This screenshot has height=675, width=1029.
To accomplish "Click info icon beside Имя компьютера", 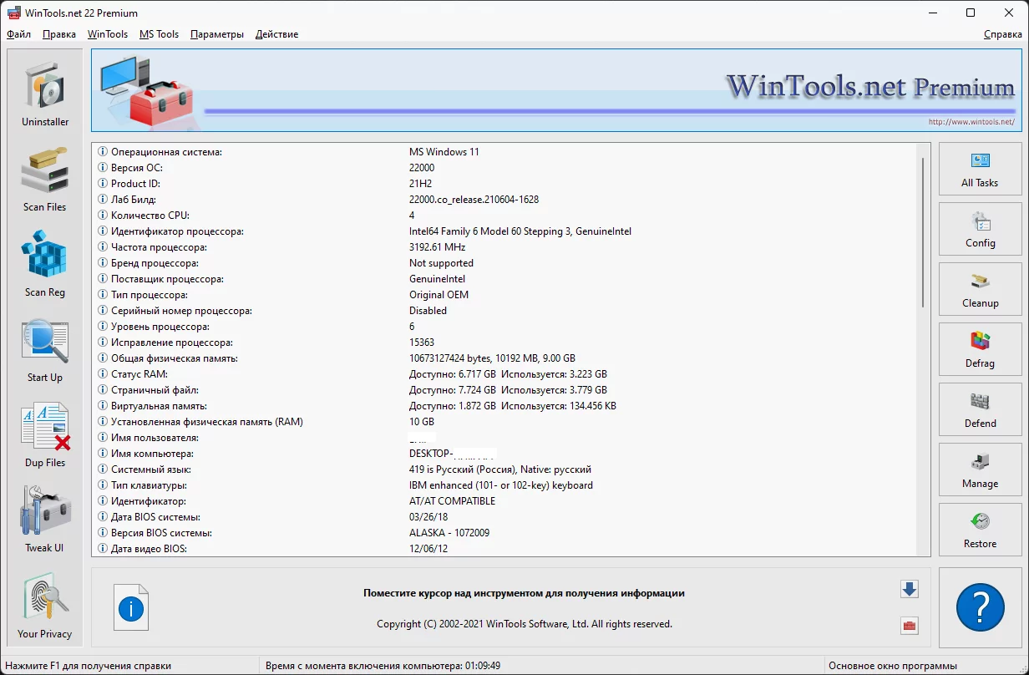I will coord(103,454).
